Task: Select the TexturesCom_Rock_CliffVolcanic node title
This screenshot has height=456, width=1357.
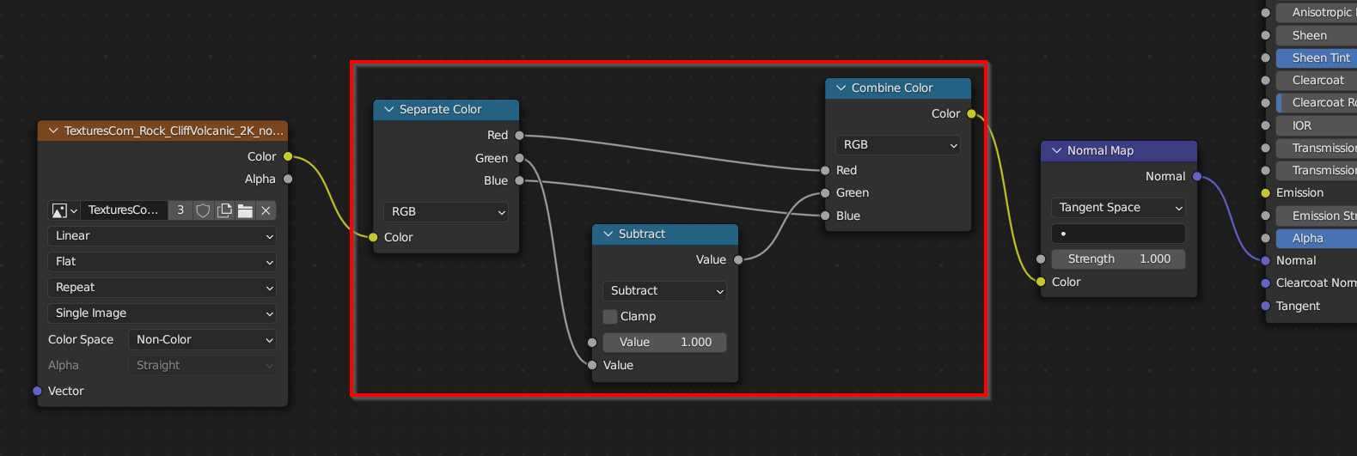Action: point(174,131)
